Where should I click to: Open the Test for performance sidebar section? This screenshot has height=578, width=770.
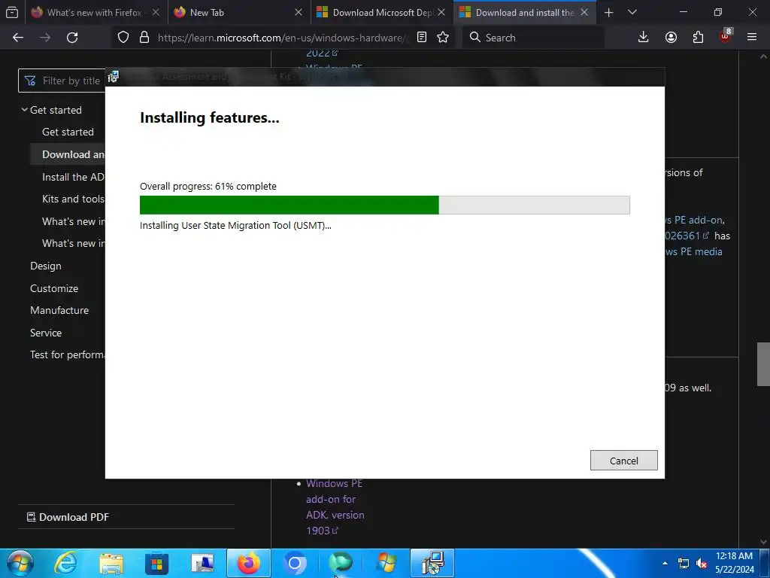[x=67, y=354]
